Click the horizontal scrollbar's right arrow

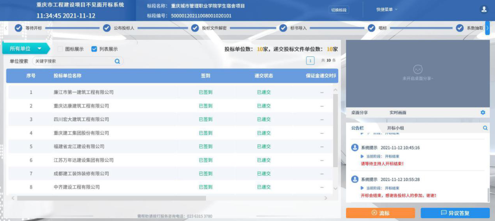326,198
